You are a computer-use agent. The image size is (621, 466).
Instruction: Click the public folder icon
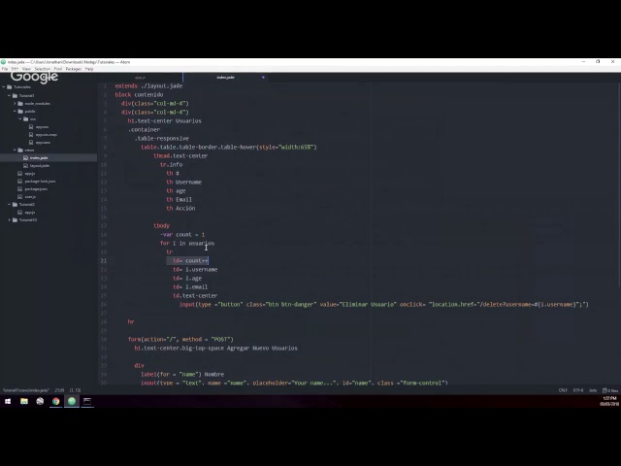20,112
